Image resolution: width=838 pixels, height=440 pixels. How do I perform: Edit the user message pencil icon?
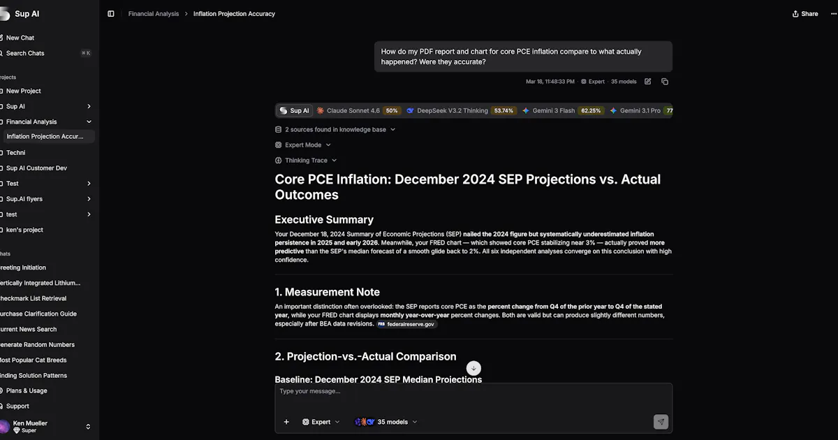[x=647, y=82]
